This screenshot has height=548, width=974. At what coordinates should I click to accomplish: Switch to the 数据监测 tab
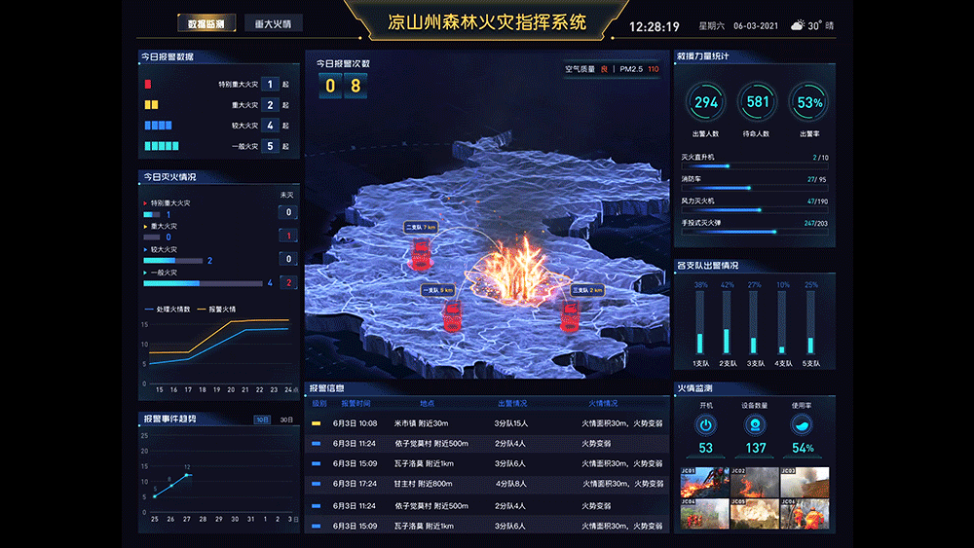coord(206,23)
